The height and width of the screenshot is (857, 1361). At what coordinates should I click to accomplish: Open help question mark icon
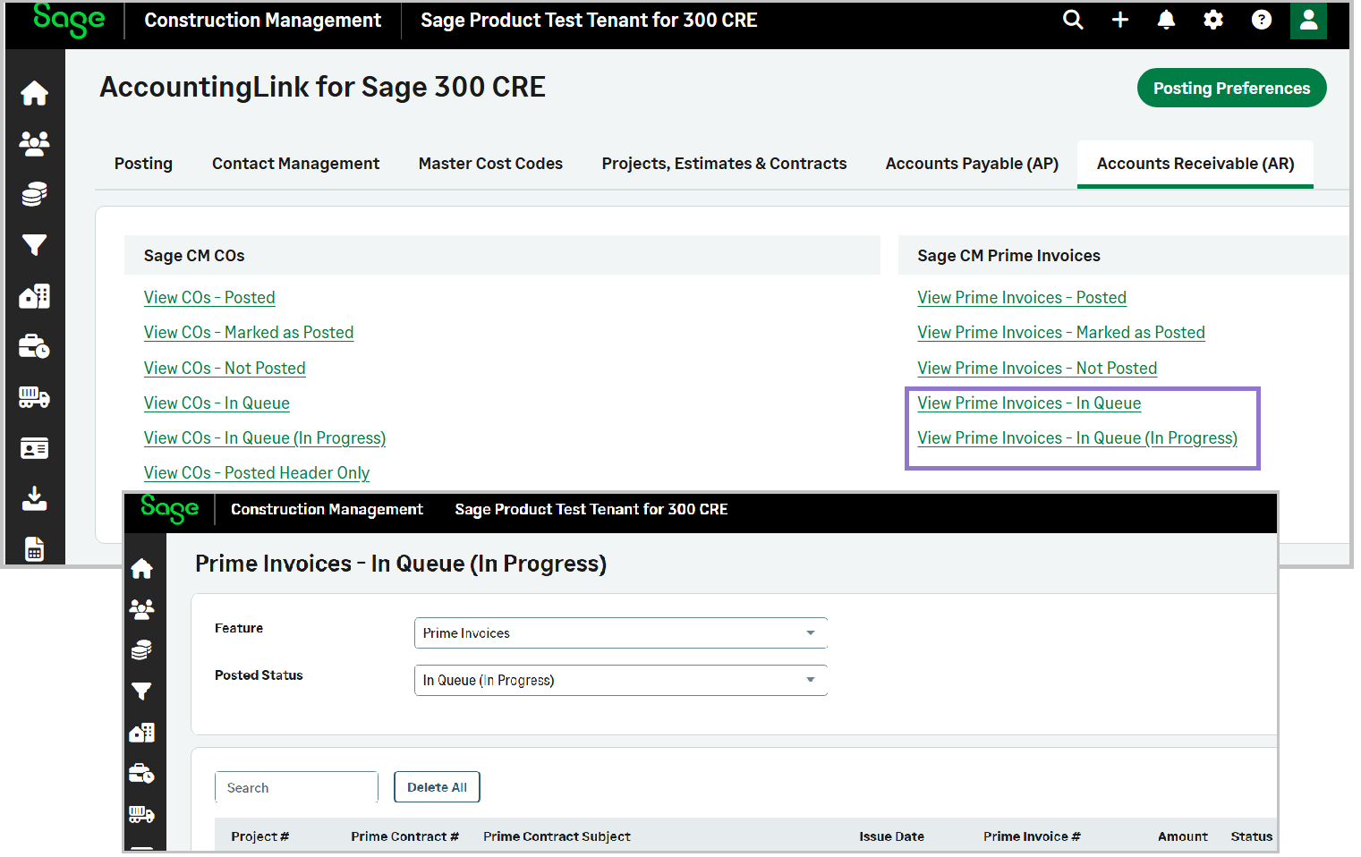click(x=1262, y=20)
